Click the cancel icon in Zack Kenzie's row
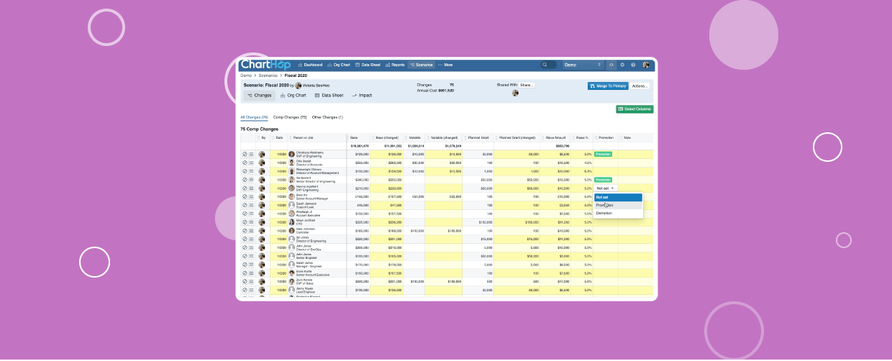Image resolution: width=892 pixels, height=361 pixels. pos(245,282)
